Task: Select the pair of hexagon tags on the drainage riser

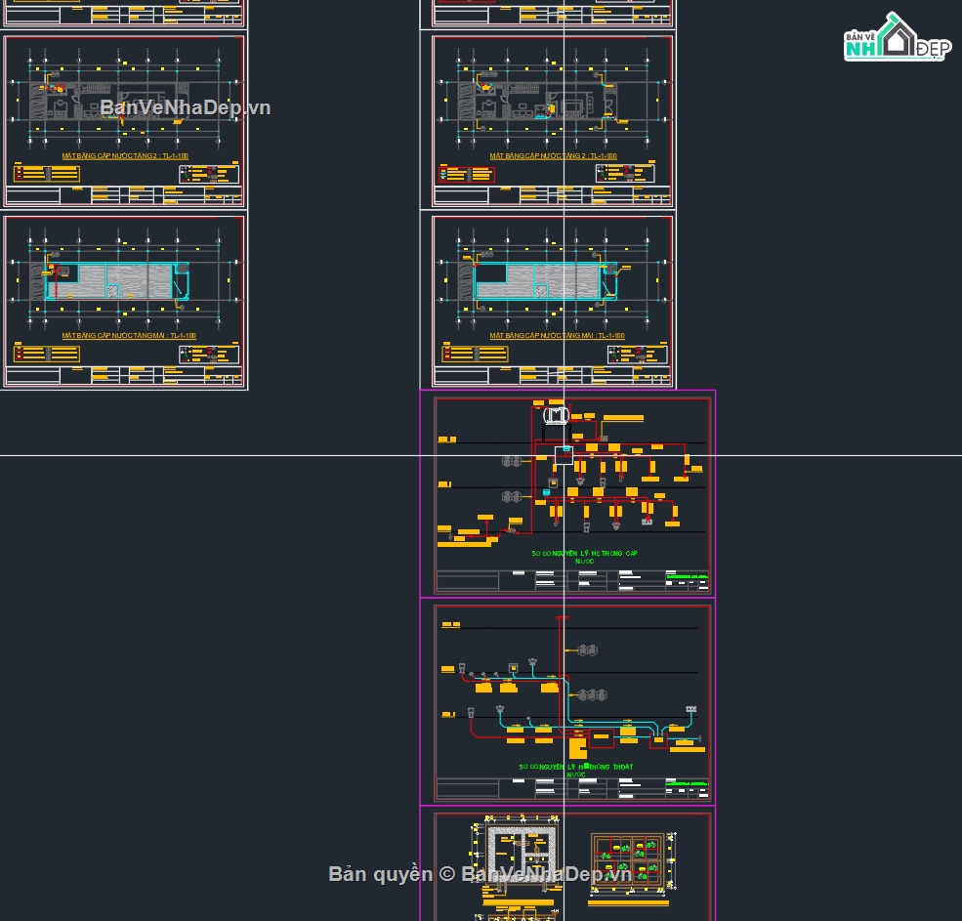Action: click(x=588, y=649)
